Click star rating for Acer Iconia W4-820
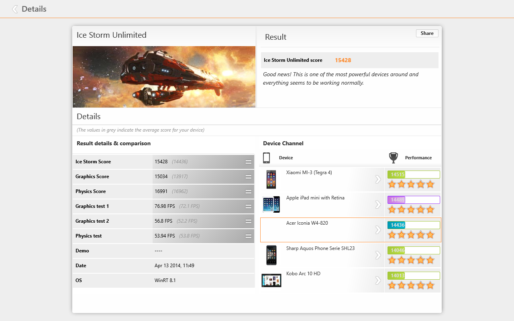Screen dimensions: 514x321 [x=411, y=235]
